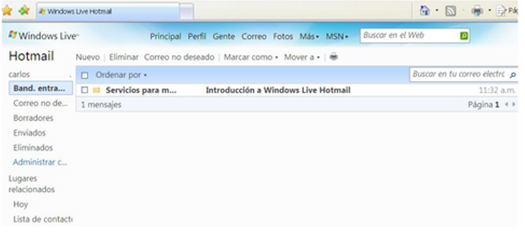Open the Eliminados folder
Image resolution: width=525 pixels, height=251 pixels.
(x=33, y=148)
